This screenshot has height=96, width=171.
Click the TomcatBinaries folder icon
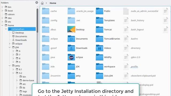[x=99, y=39]
